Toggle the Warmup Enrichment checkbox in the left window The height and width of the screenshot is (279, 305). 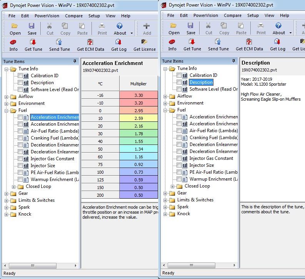(20, 179)
